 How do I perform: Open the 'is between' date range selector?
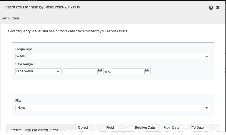click(x=38, y=71)
